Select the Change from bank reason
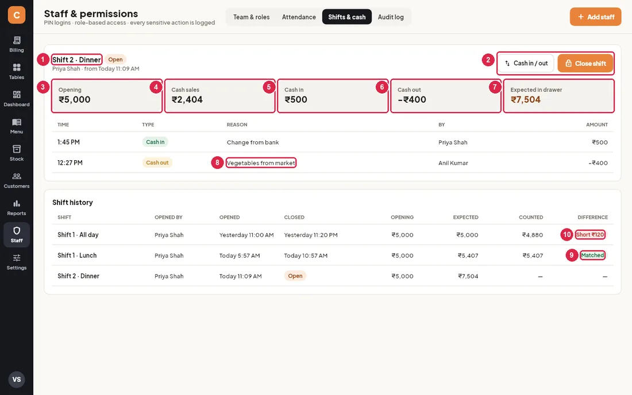The width and height of the screenshot is (632, 395). point(253,142)
